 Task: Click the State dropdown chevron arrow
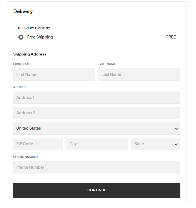tap(176, 144)
